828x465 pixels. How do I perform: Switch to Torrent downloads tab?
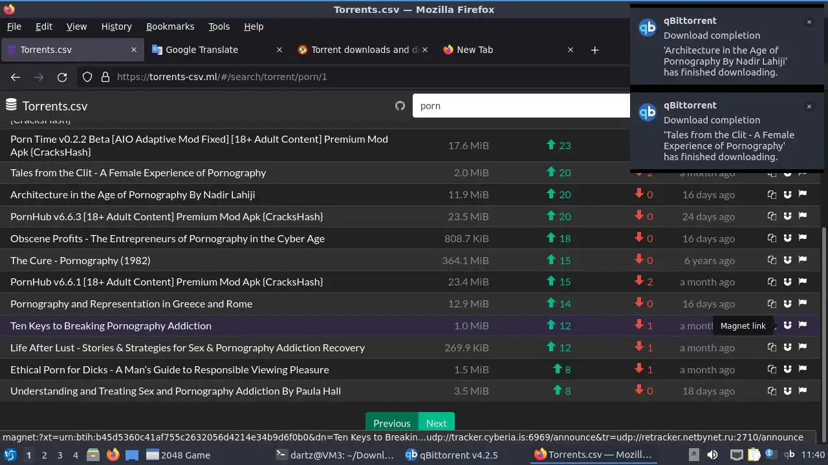362,50
